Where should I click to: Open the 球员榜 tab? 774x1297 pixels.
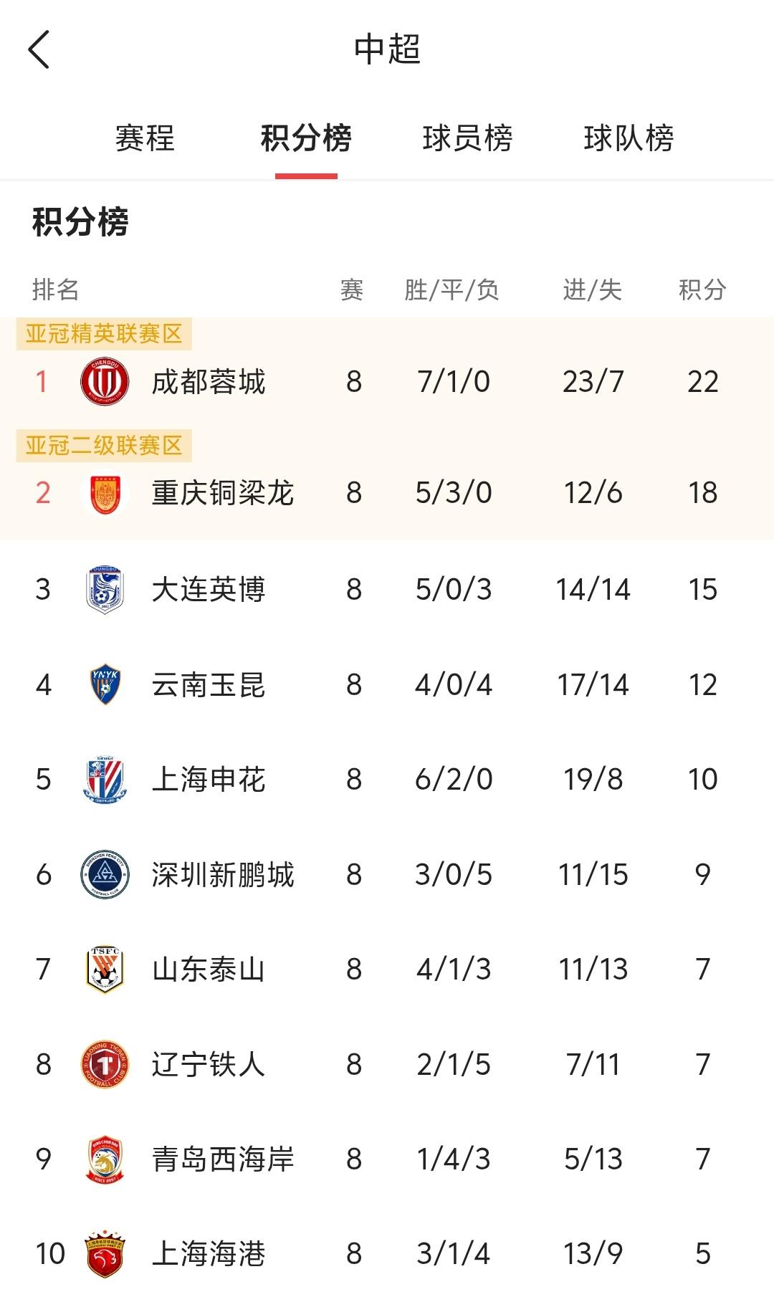(467, 138)
